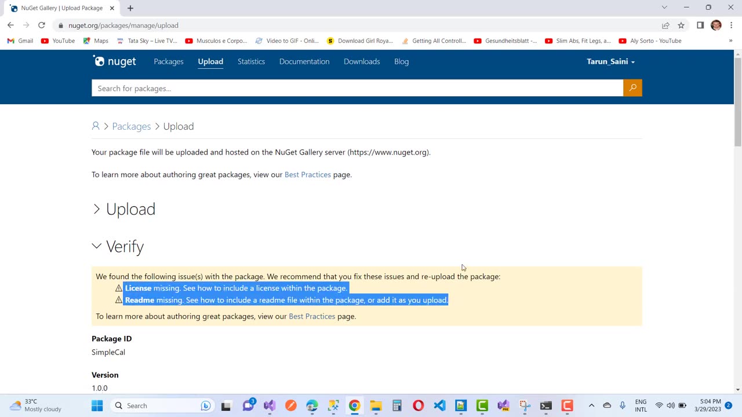Open a new browser tab
This screenshot has width=742, height=417.
click(x=130, y=8)
